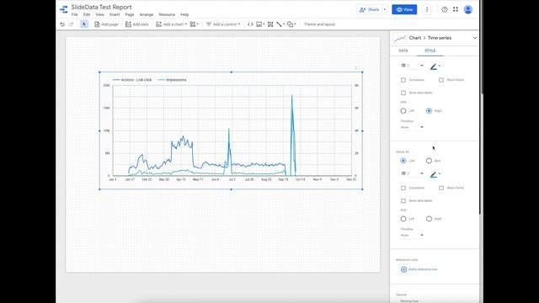Image resolution: width=539 pixels, height=303 pixels.
Task: Select the shape tool icon
Action: [x=291, y=24]
